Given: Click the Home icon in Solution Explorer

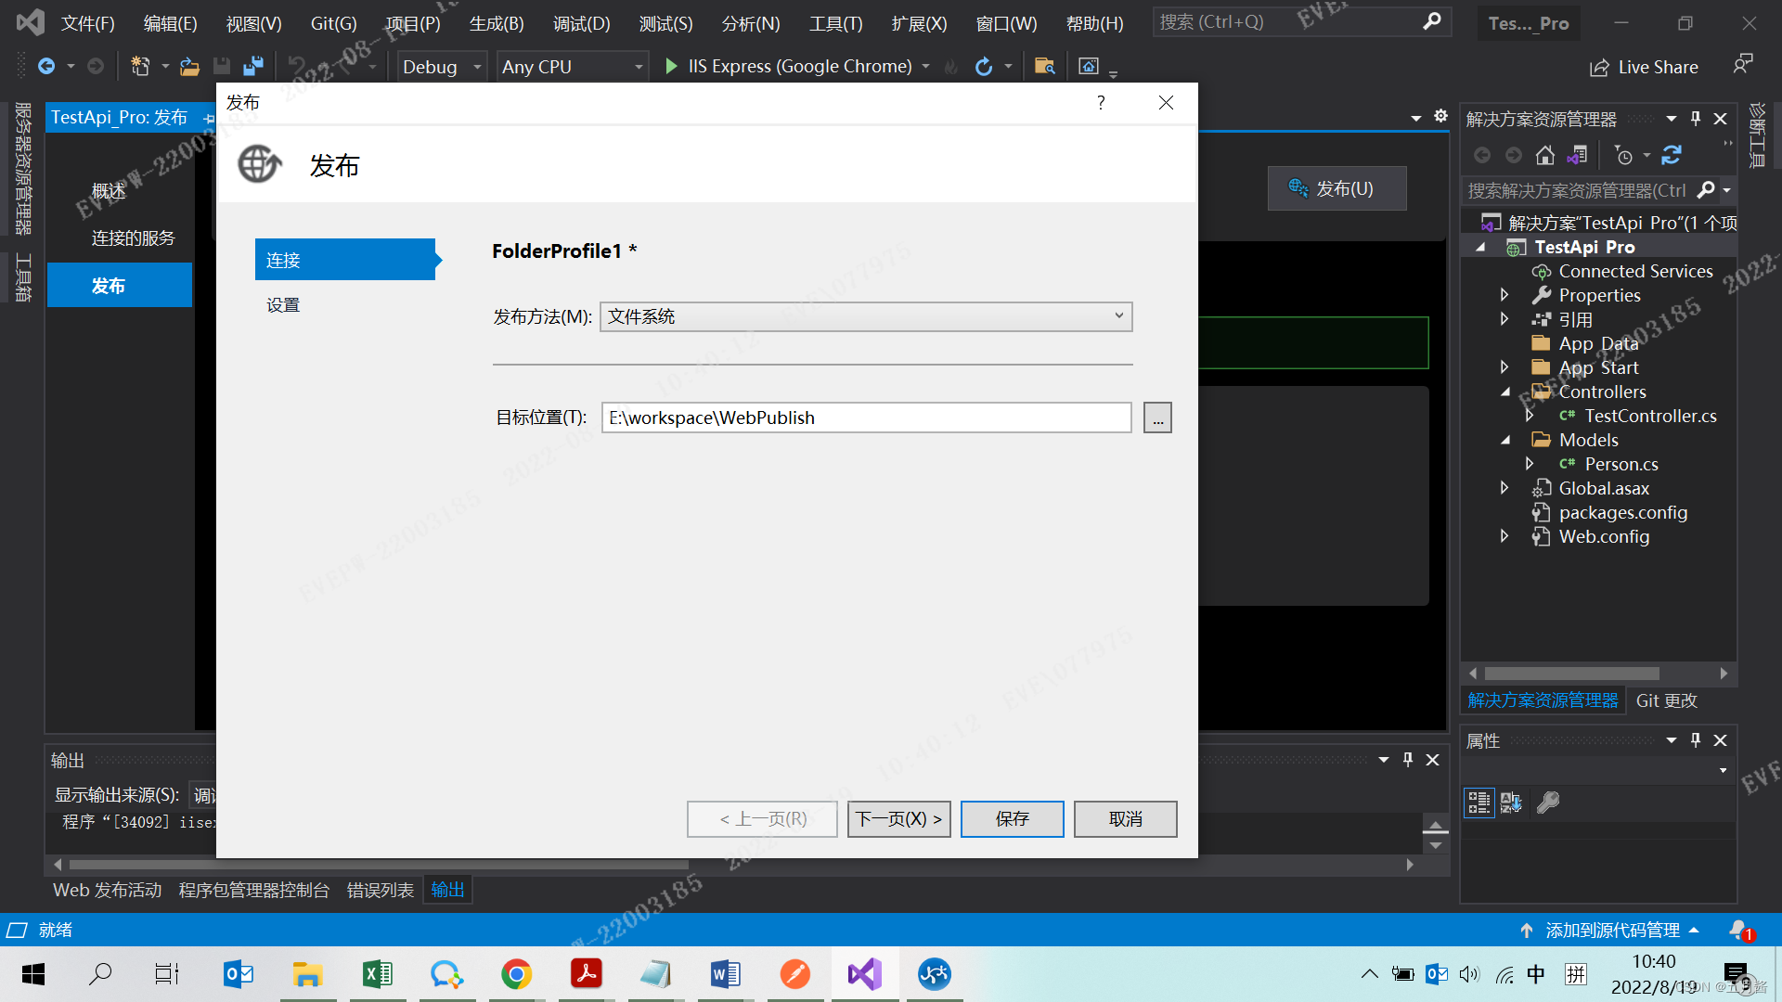Looking at the screenshot, I should click(x=1544, y=155).
